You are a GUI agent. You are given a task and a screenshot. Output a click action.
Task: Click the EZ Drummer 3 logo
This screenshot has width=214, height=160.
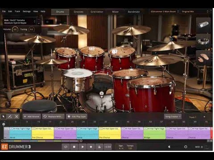tap(16, 147)
